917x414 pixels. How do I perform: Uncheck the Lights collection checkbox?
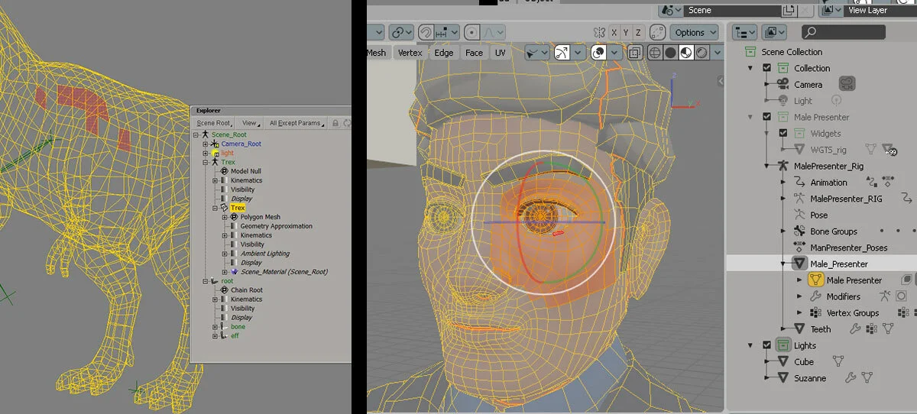click(x=767, y=345)
